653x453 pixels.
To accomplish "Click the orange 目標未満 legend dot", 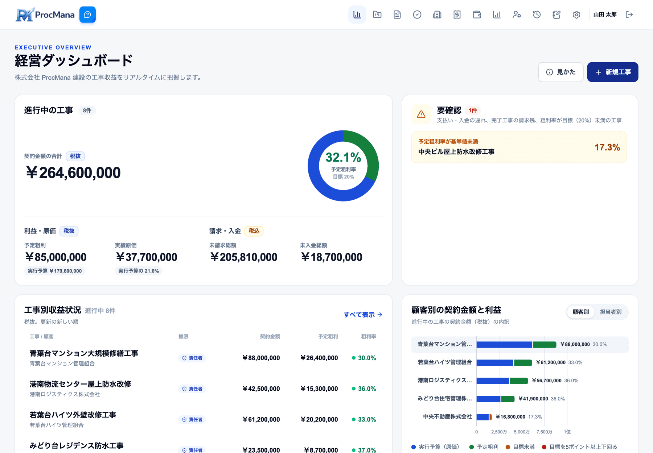I will 508,447.
